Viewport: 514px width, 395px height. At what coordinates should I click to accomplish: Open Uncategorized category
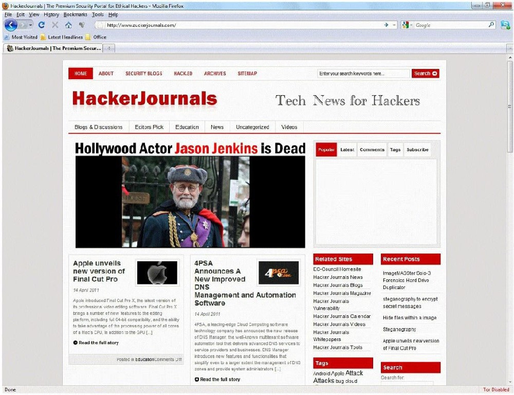tap(252, 127)
